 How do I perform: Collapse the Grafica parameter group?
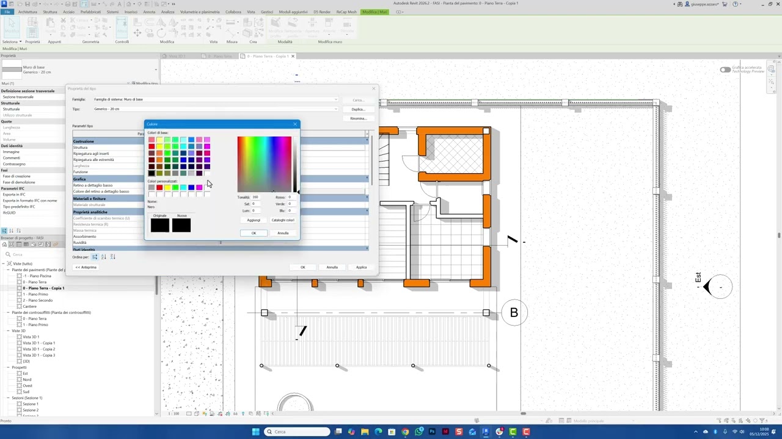[367, 179]
